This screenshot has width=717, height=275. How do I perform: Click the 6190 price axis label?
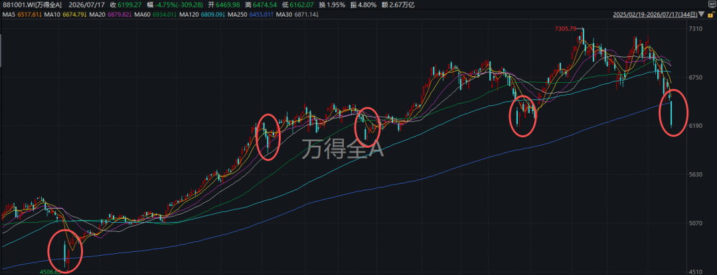click(696, 127)
